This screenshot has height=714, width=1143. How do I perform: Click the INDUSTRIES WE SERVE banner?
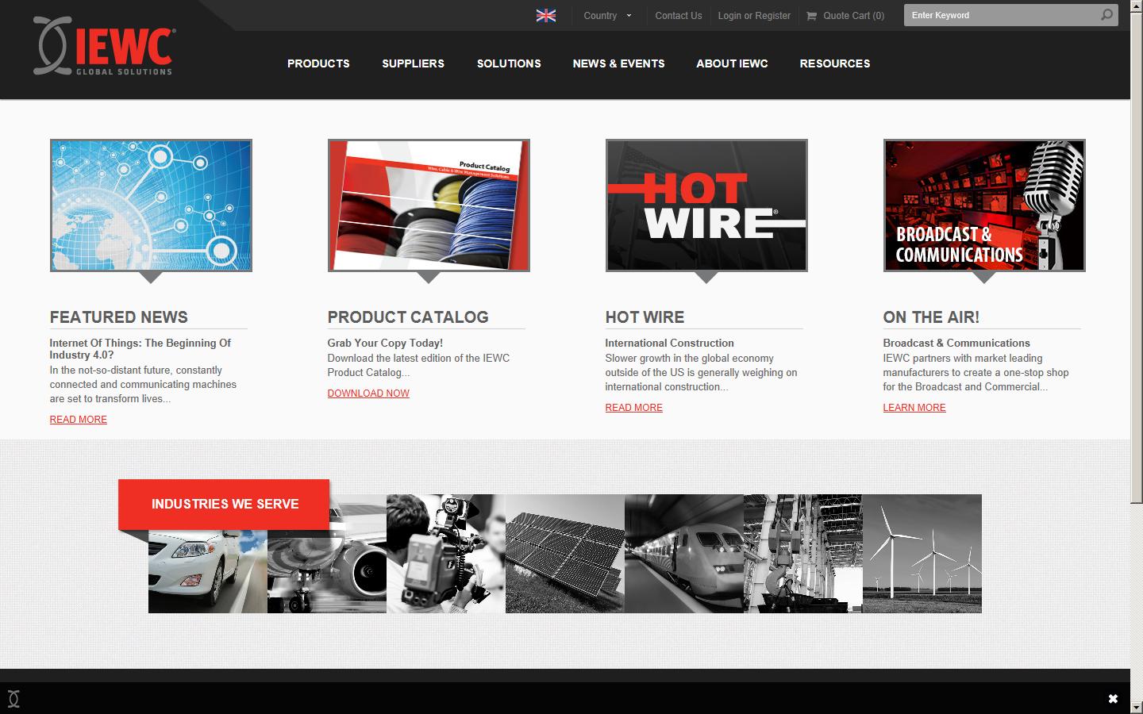pyautogui.click(x=225, y=504)
